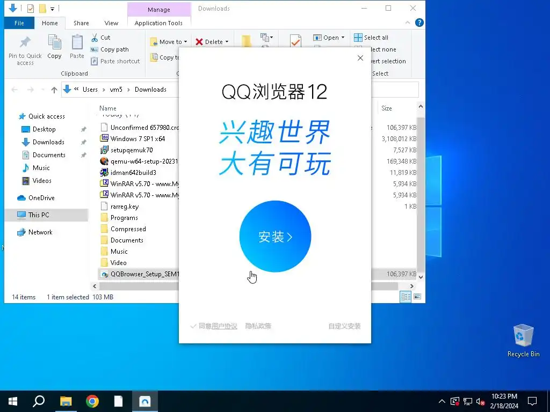Expand the hidden breadcrumb path chevrons

point(76,89)
